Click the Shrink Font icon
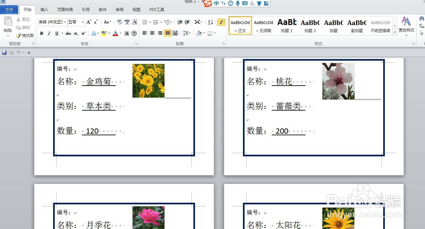 click(96, 22)
